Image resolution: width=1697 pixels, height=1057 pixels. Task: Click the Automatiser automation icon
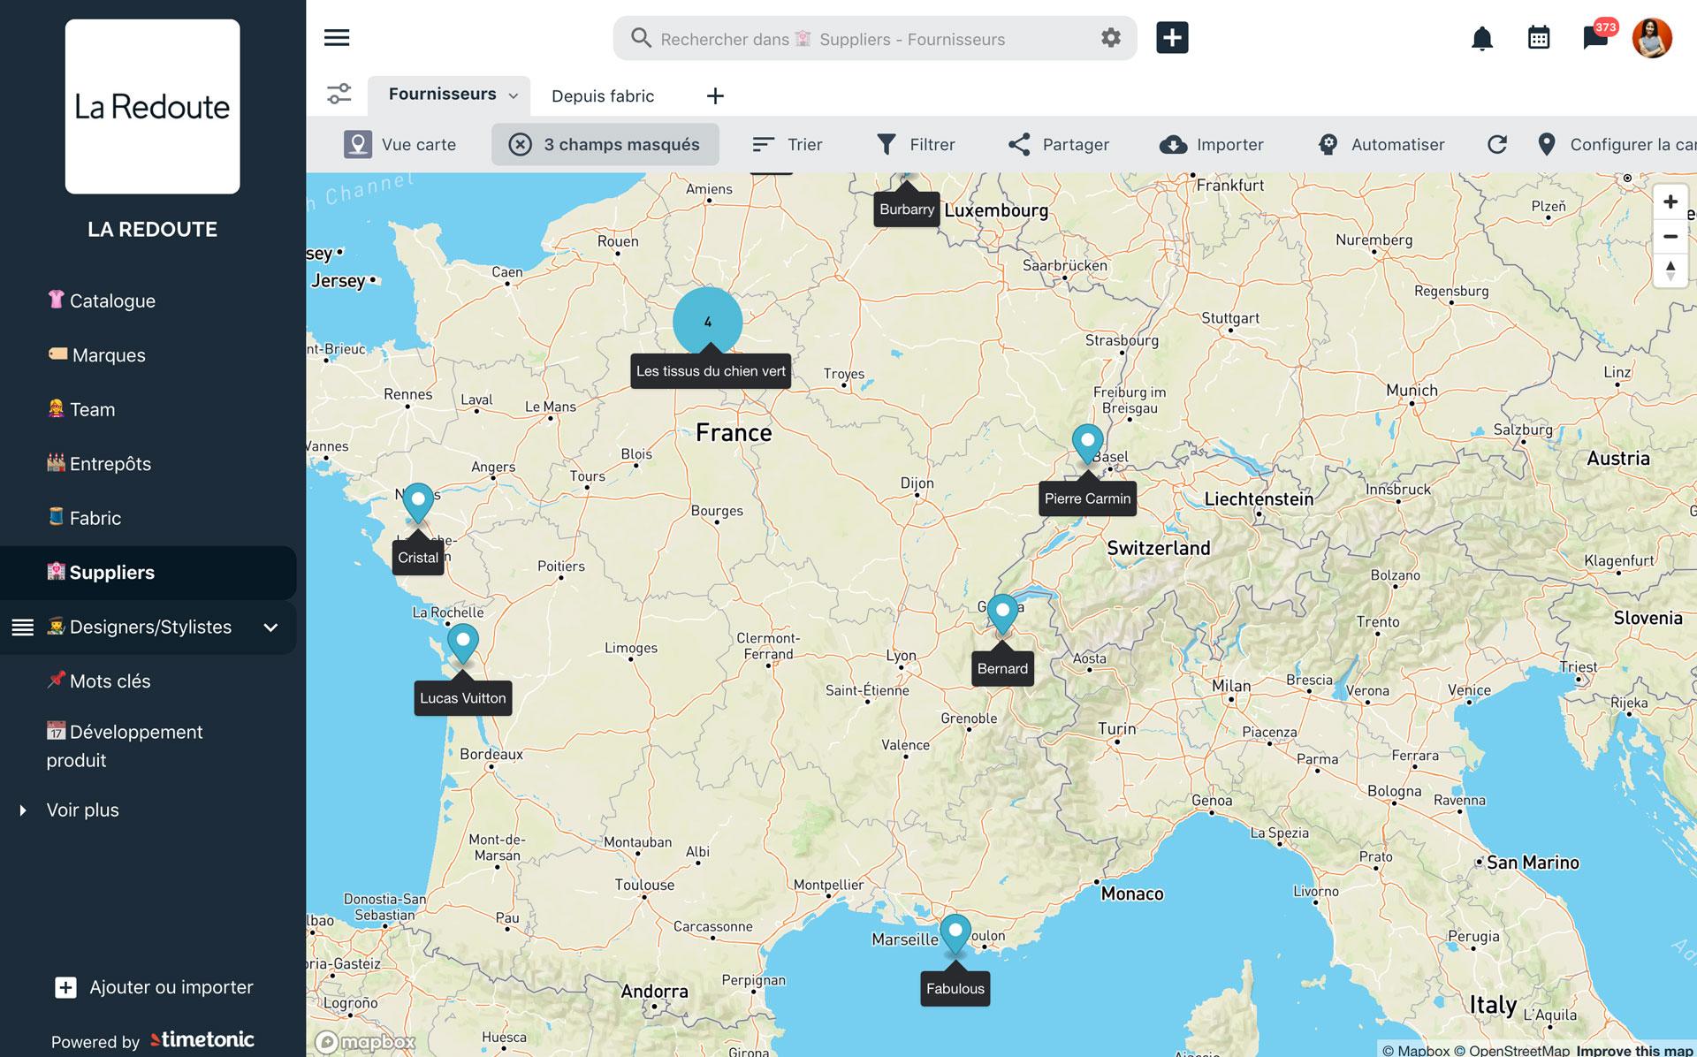click(x=1327, y=144)
